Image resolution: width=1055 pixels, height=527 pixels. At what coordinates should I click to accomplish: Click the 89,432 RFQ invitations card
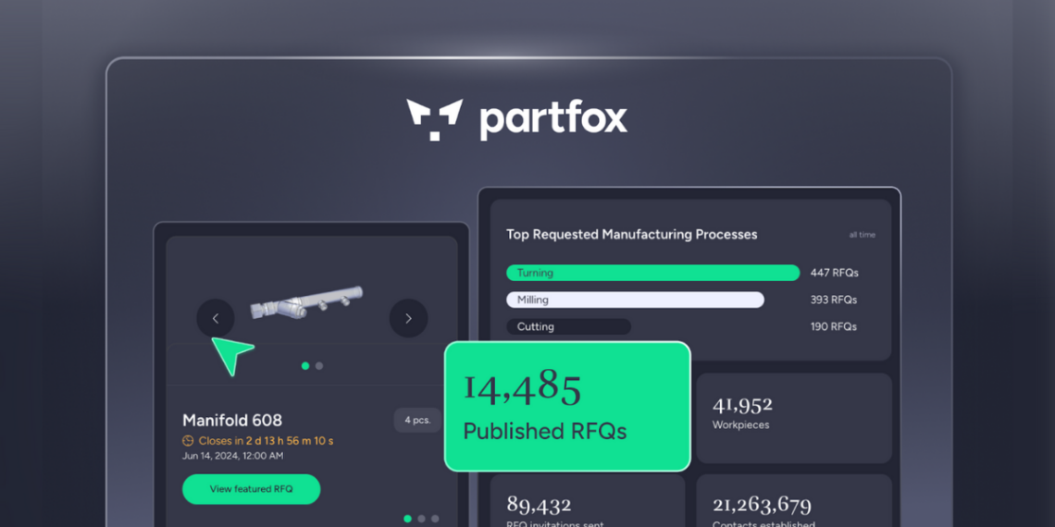(588, 501)
